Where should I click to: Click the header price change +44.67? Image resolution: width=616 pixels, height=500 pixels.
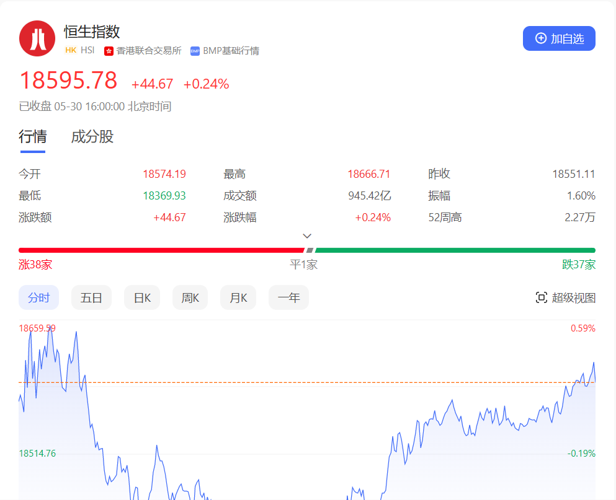152,84
